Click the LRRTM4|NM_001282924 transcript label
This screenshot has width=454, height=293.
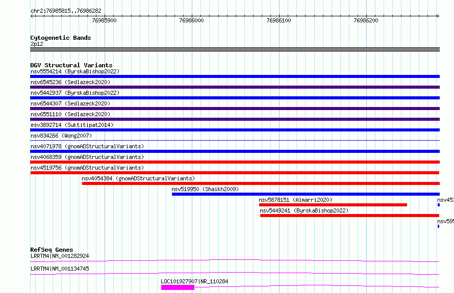click(60, 256)
